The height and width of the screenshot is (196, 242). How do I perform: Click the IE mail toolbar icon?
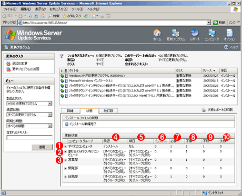(95, 16)
